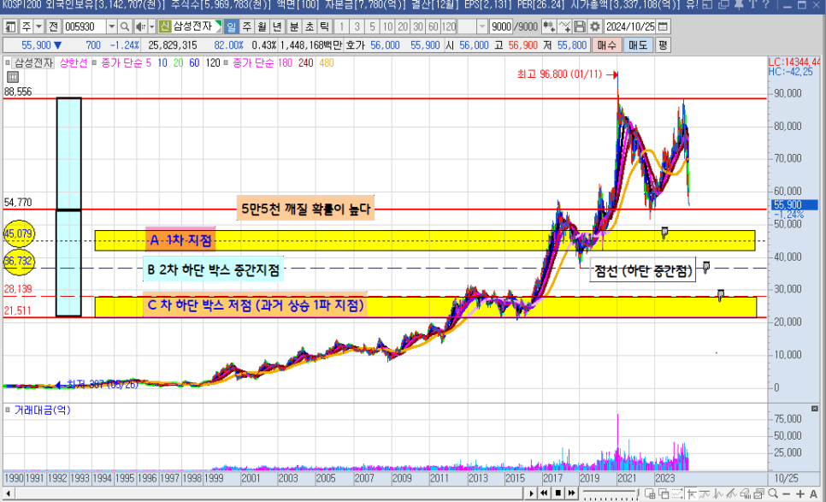Screen dimensions: 826x502
Task: Click the stop playback button
Action: click(x=558, y=493)
